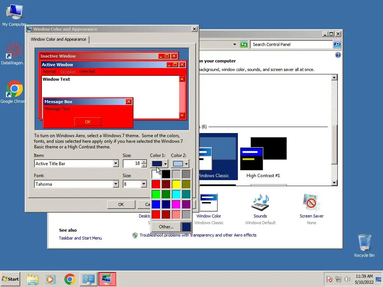The width and height of the screenshot is (383, 287).
Task: Click the Sounds link text
Action: tap(260, 216)
